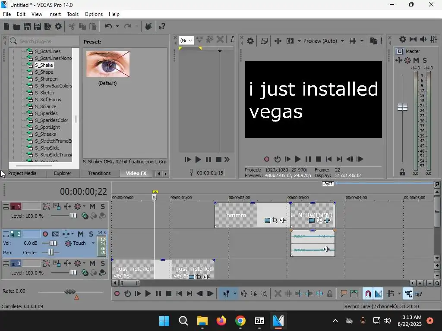
Task: Click the Preview on external monitor icon
Action: (264, 41)
